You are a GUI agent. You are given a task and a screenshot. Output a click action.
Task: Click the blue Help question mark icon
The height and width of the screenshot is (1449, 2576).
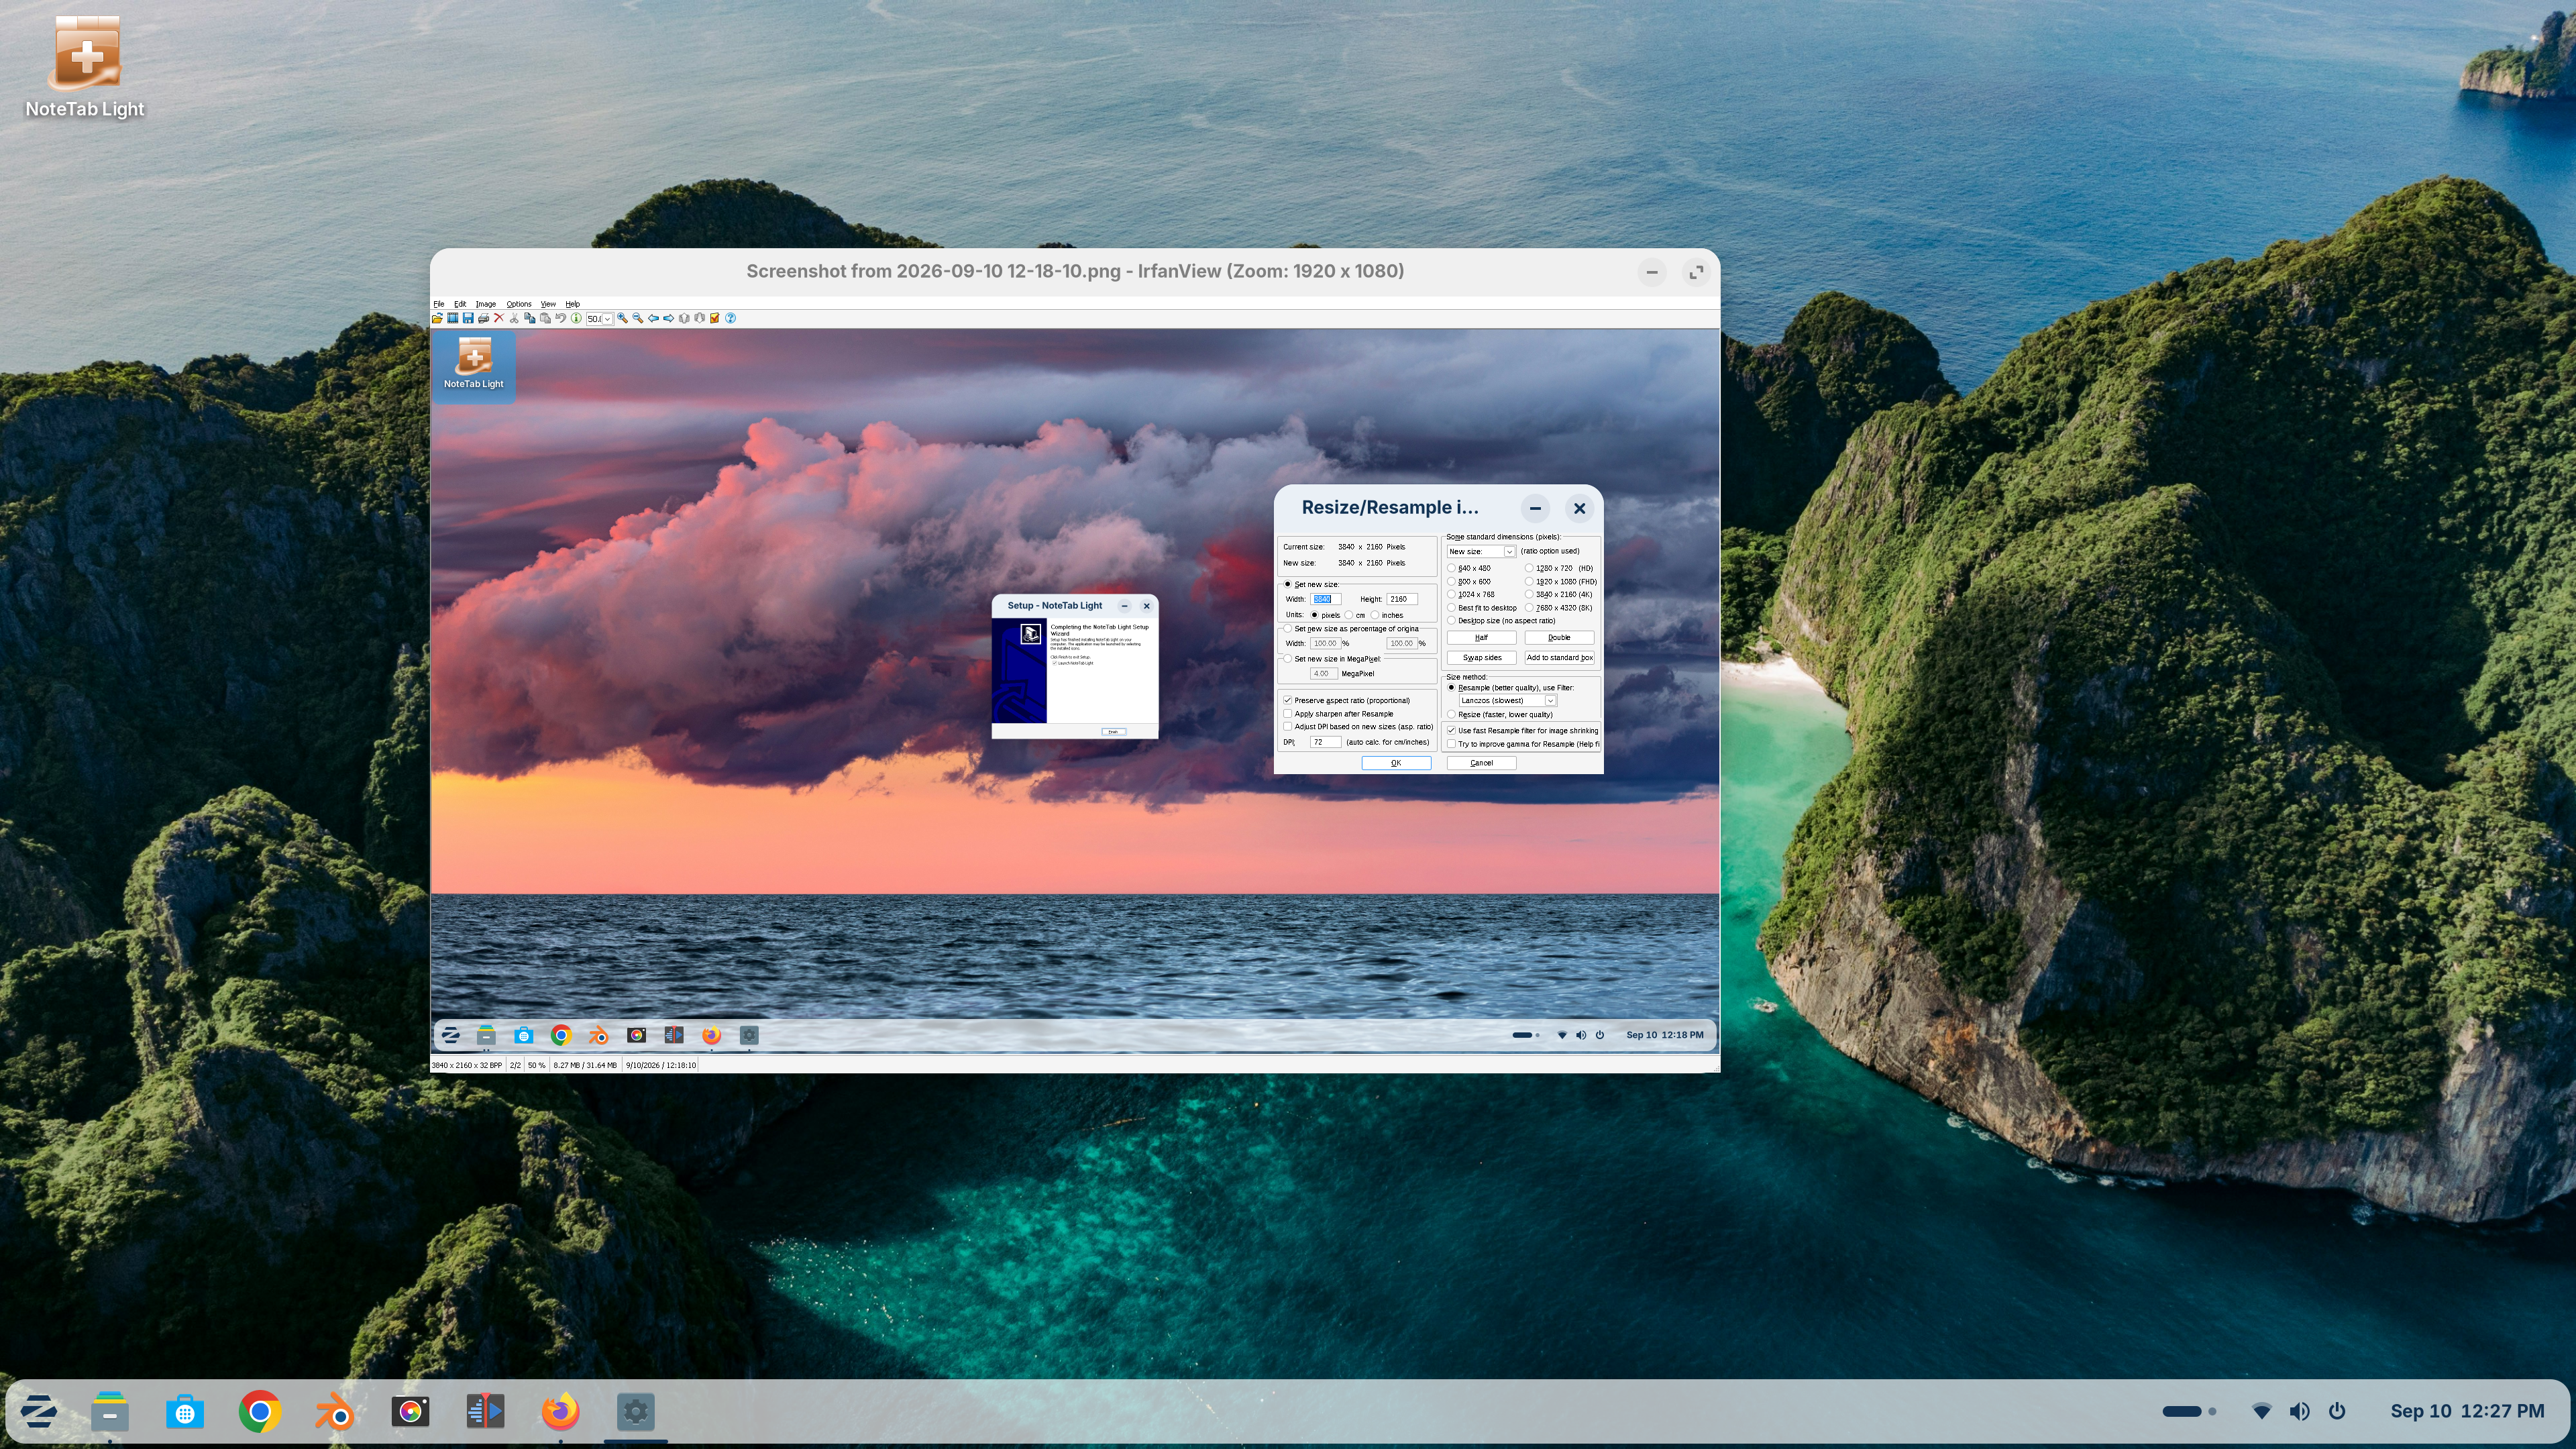pos(731,318)
